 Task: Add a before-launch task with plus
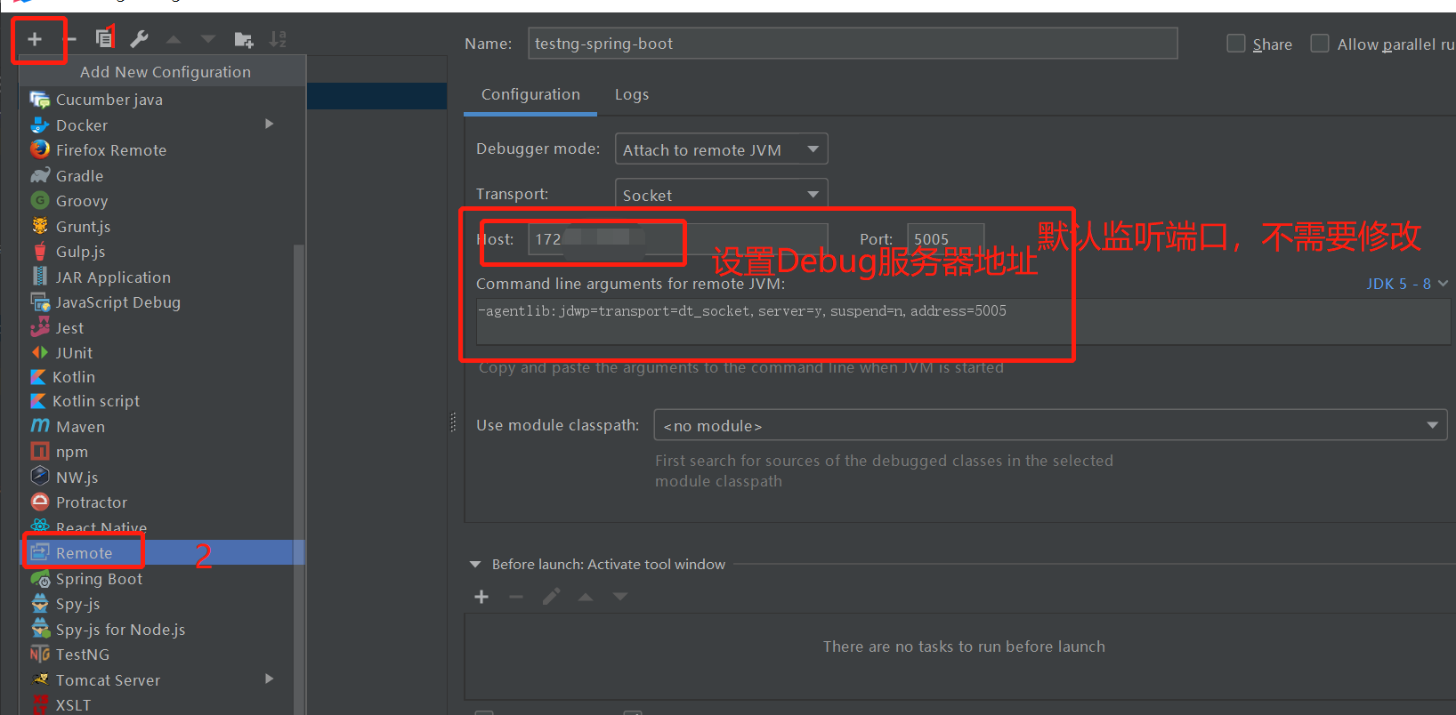tap(481, 597)
